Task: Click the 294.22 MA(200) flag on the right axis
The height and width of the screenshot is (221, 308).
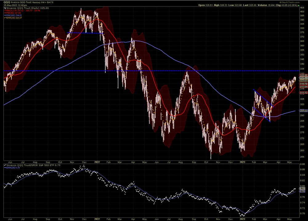Action: 303,111
